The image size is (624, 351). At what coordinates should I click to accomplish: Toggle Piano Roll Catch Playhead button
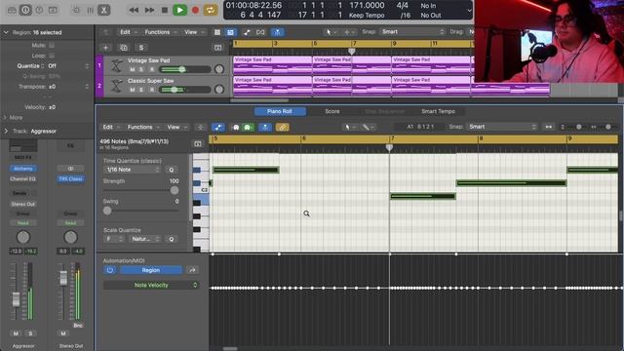[x=265, y=128]
